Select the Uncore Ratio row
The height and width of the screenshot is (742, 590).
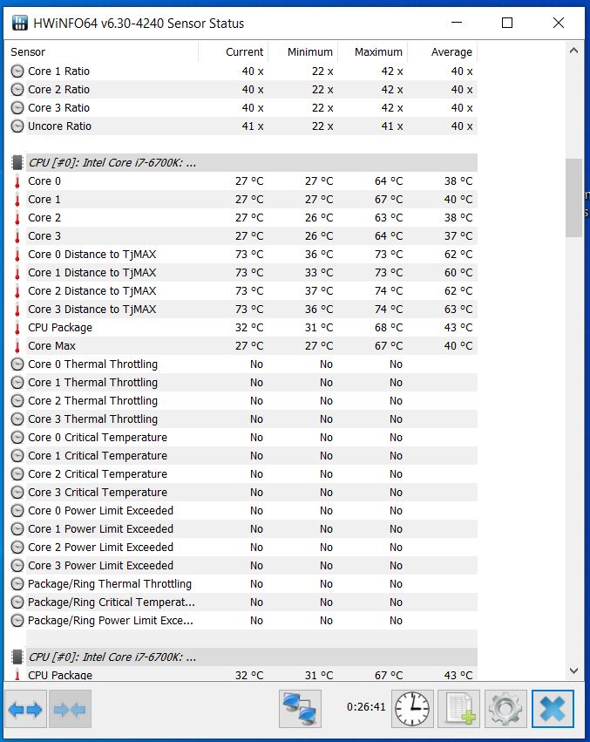coord(241,126)
